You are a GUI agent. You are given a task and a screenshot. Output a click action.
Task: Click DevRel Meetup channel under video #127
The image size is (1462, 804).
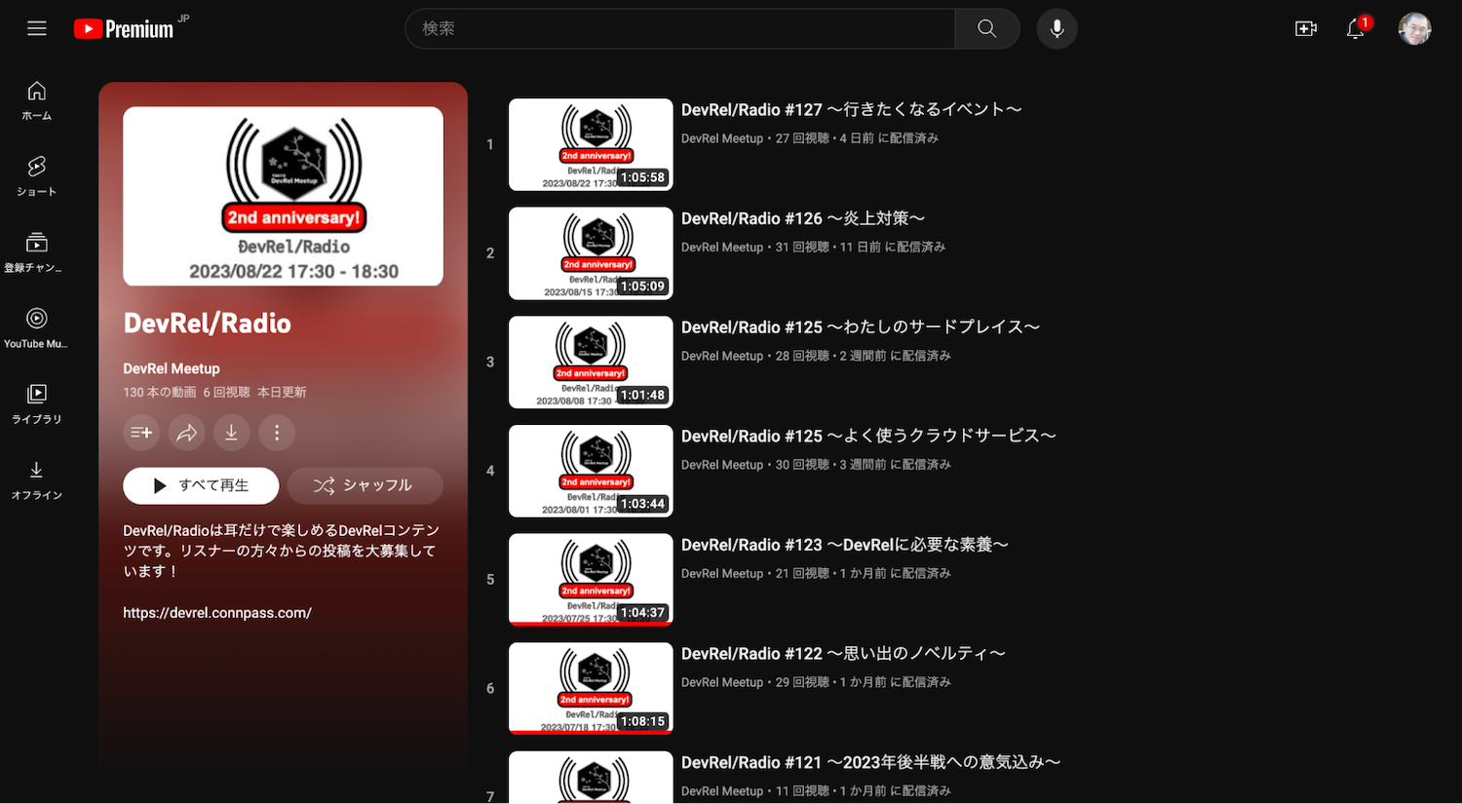[722, 138]
